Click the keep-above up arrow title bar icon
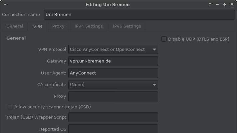Image resolution: width=237 pixels, height=133 pixels. 210,5
